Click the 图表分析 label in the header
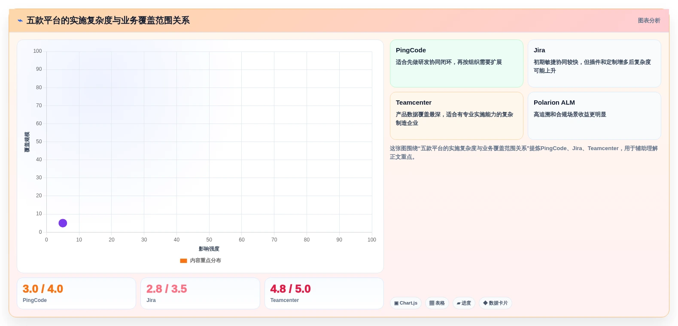 649,21
